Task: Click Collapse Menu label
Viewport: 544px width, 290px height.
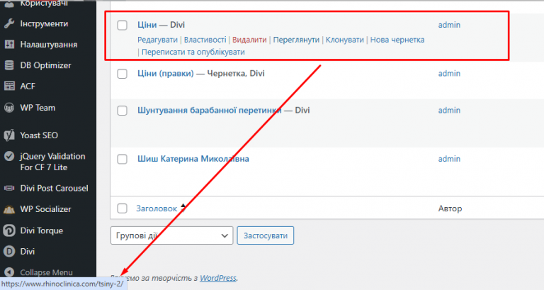Action: (46, 272)
